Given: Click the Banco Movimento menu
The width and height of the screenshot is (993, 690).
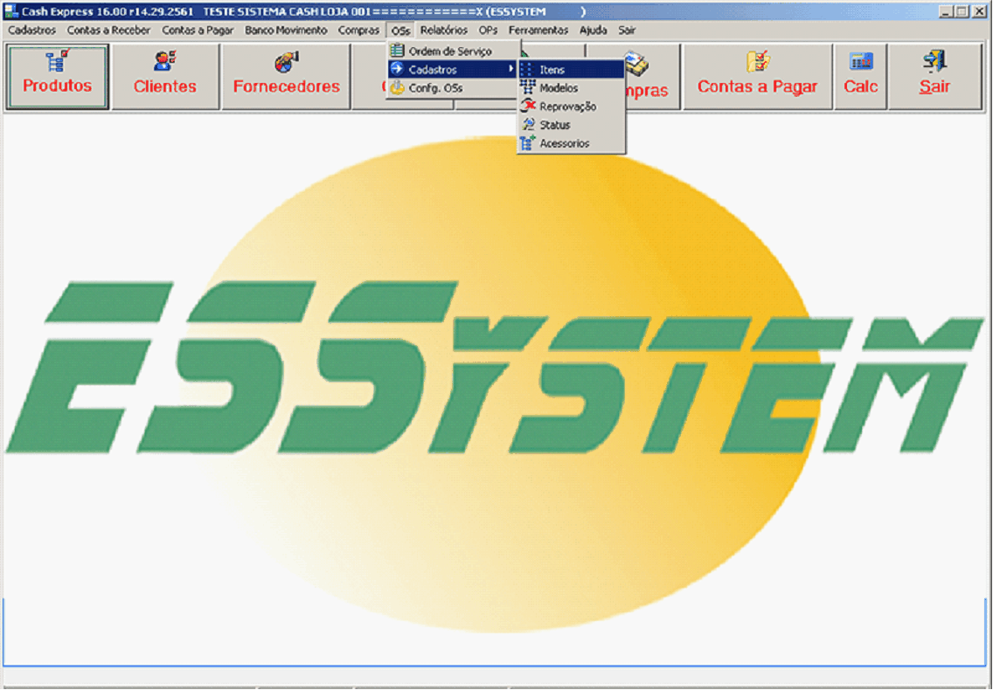Looking at the screenshot, I should coord(286,30).
